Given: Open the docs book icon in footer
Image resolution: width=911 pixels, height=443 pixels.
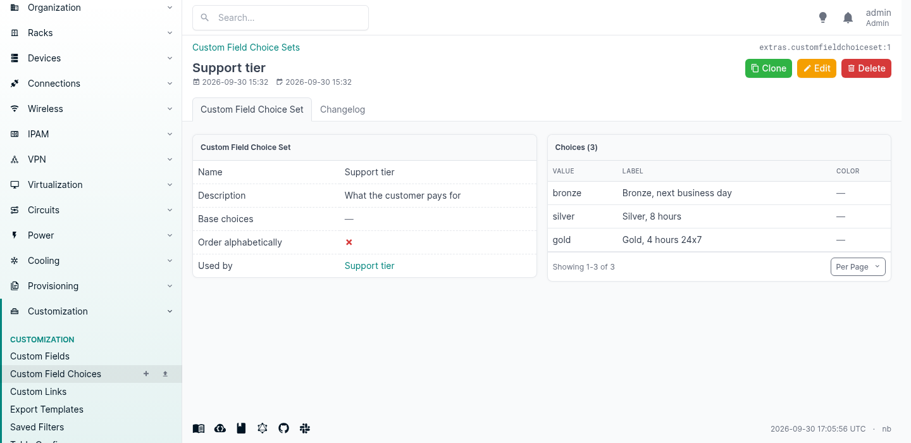Looking at the screenshot, I should pos(199,428).
